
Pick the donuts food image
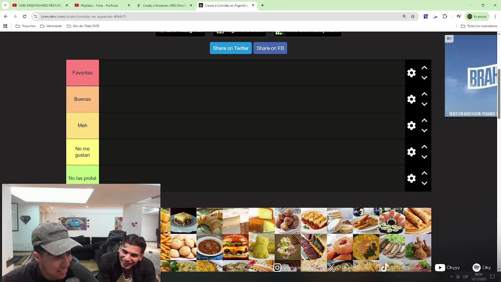coord(340,247)
